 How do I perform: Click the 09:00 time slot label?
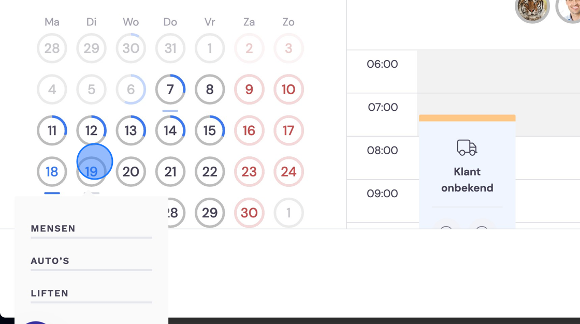pyautogui.click(x=382, y=194)
